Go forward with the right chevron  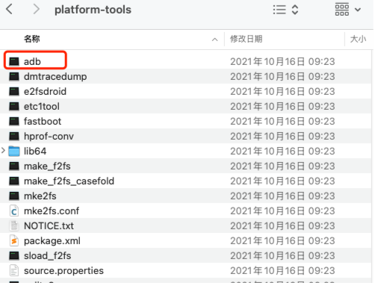pos(37,10)
